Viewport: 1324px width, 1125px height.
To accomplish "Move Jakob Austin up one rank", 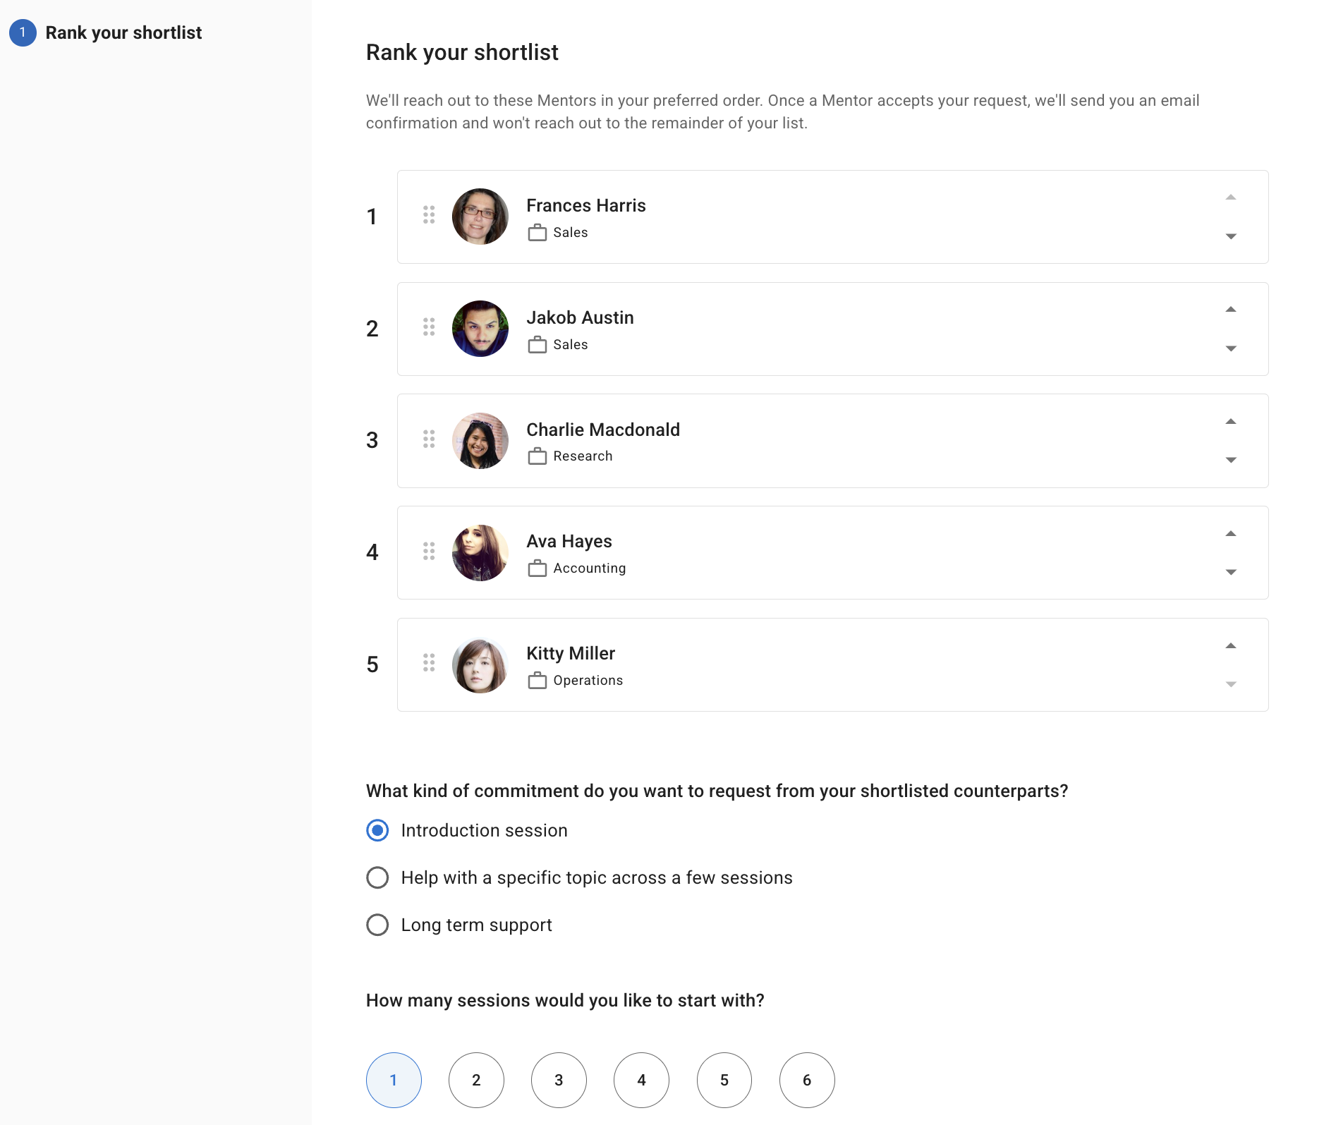I will (x=1230, y=310).
